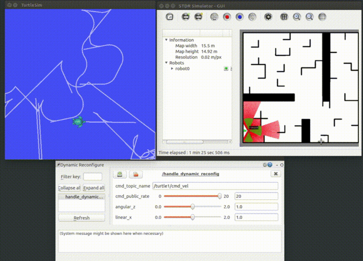Click the Expand all button
This screenshot has height=261, width=363.
95,188
